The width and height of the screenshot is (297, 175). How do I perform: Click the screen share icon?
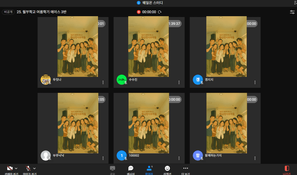(112, 168)
